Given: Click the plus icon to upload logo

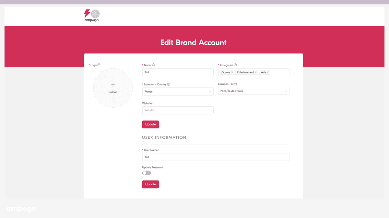Looking at the screenshot, I should click(113, 85).
